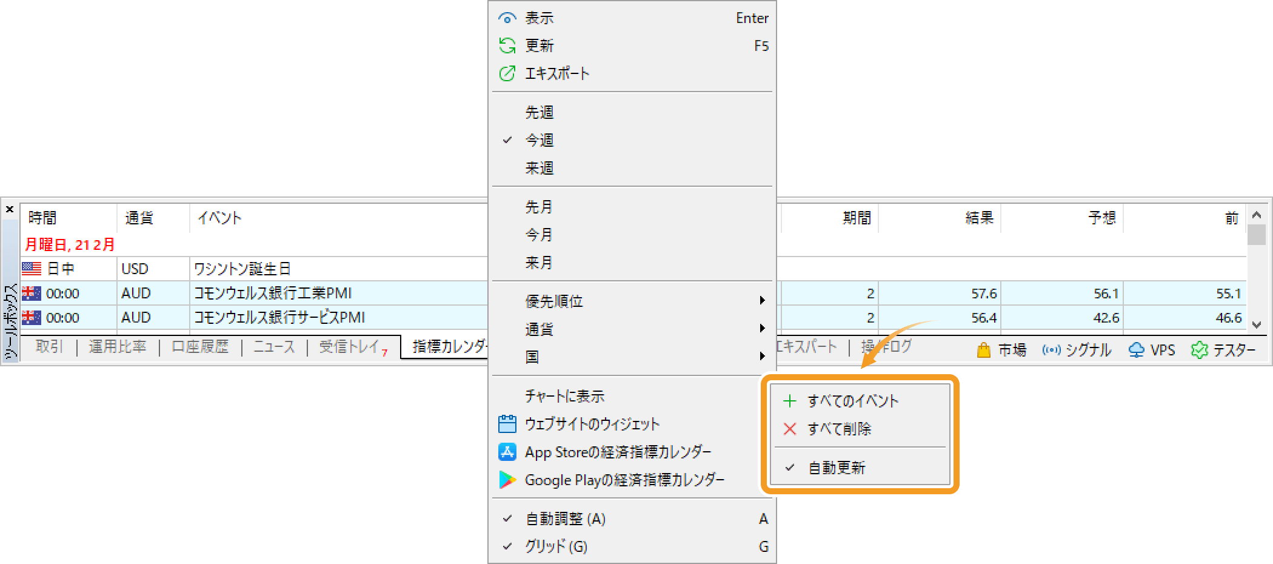Sort by the 時間 column header
Screen dimensions: 1273x564
[x=69, y=218]
